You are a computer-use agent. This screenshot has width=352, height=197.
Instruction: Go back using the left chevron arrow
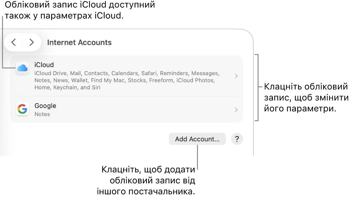pyautogui.click(x=14, y=42)
